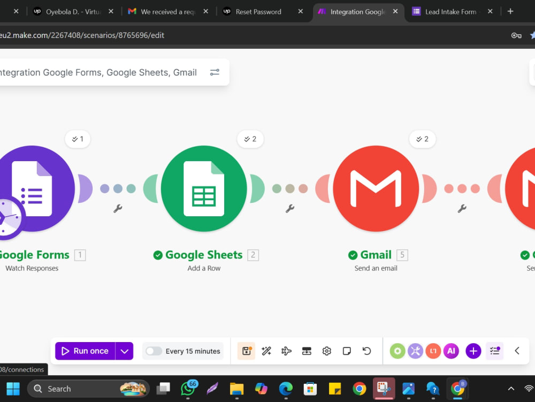Click the explain flow airplane icon
The width and height of the screenshot is (535, 402).
click(287, 351)
